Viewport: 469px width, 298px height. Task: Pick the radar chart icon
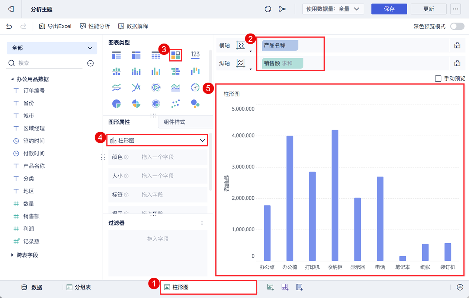[156, 88]
